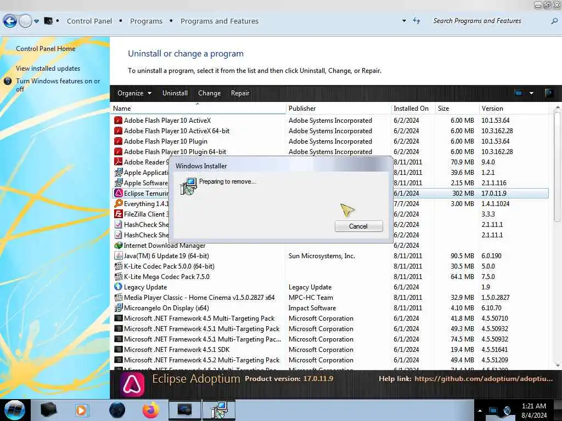Open the Windows Start button
Image resolution: width=562 pixels, height=421 pixels.
(15, 410)
